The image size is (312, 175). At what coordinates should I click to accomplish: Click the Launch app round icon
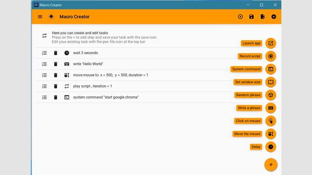[x=271, y=43]
